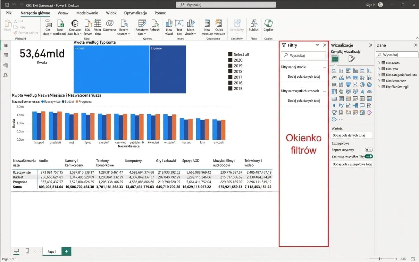Create a New measure
This screenshot has width=419, height=262.
(207, 28)
